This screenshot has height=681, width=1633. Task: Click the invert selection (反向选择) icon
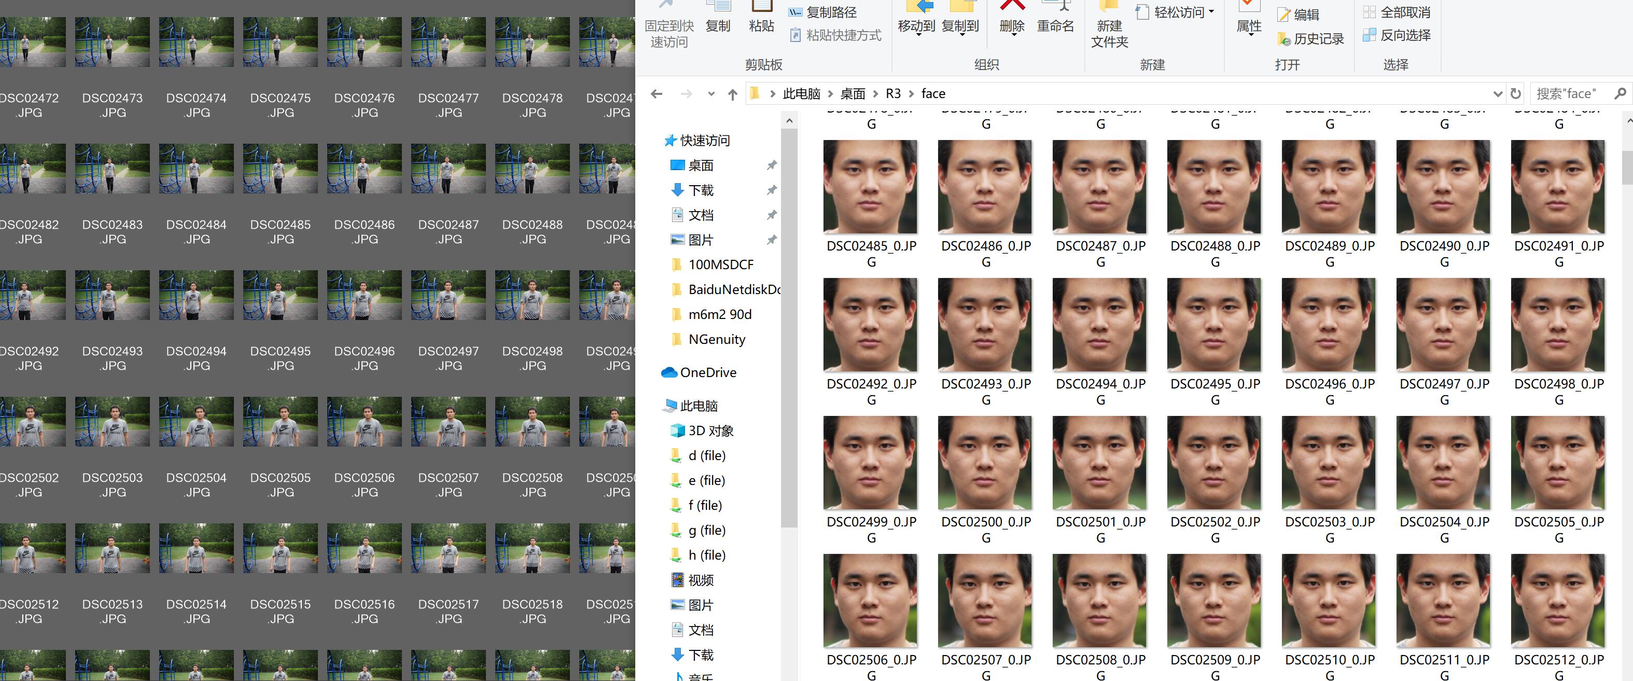click(1369, 35)
